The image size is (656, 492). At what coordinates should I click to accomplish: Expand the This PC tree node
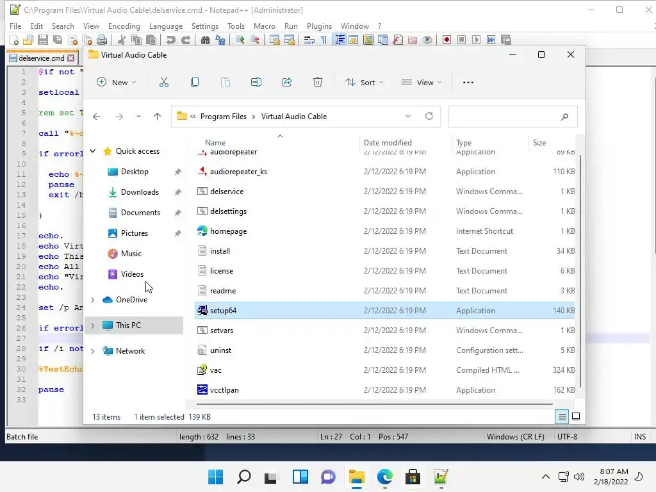pos(93,325)
